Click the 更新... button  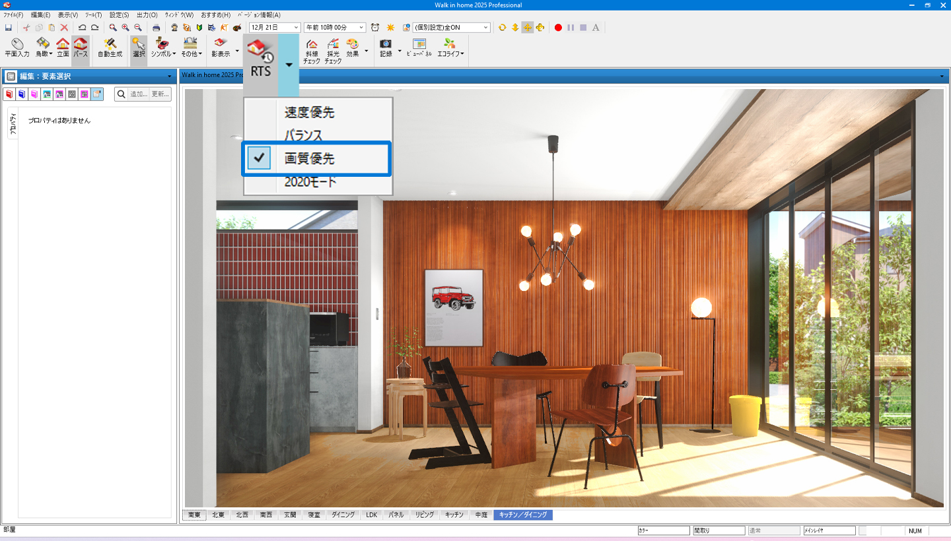pos(160,94)
